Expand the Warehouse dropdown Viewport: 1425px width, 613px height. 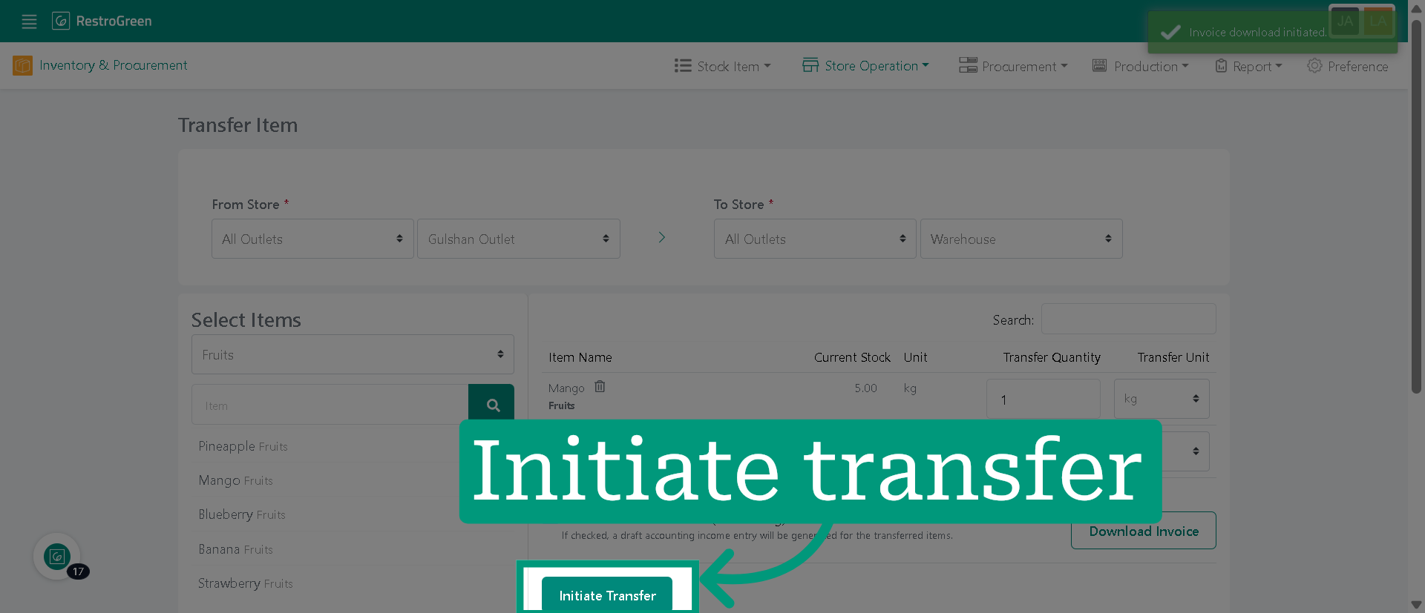point(1021,239)
